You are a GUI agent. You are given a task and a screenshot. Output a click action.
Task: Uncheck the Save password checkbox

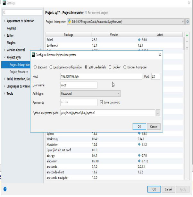(102, 102)
